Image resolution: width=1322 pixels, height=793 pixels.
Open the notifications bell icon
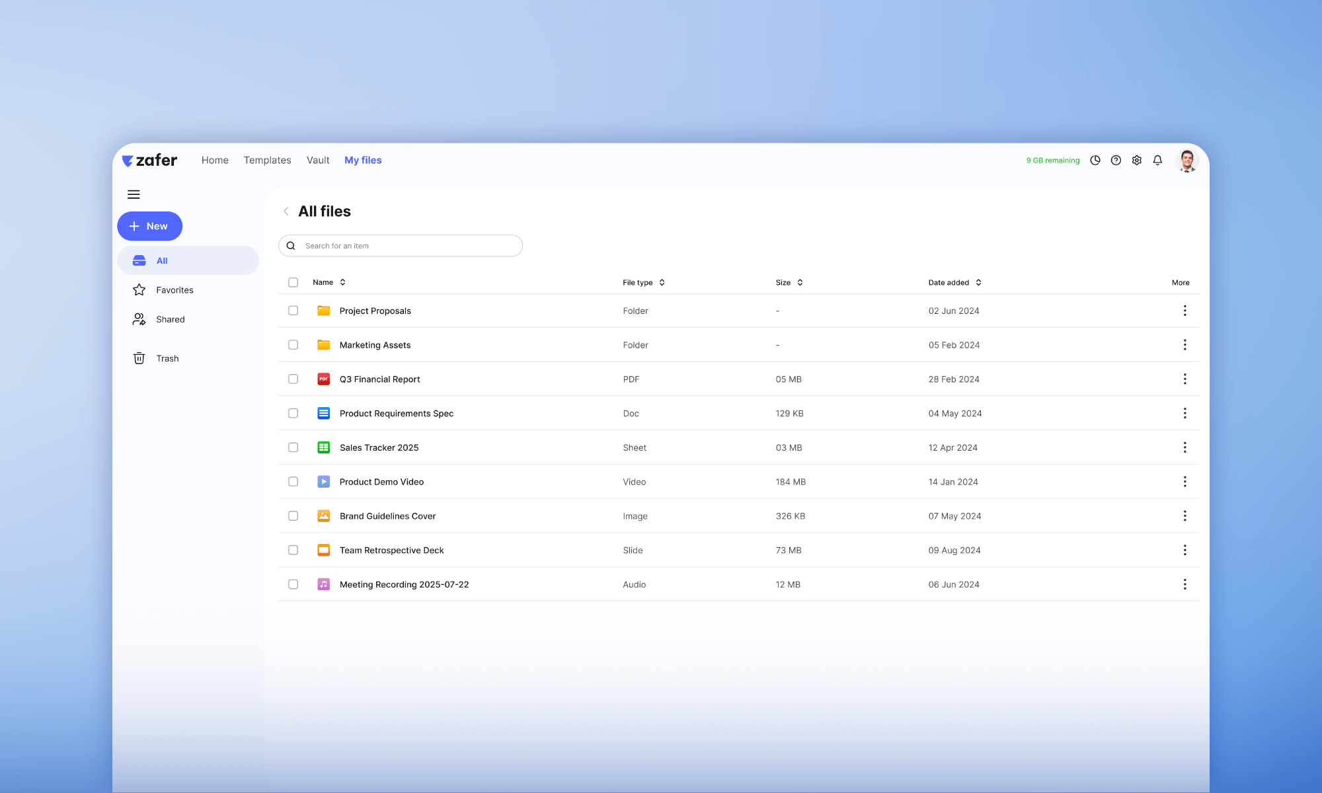click(x=1157, y=160)
